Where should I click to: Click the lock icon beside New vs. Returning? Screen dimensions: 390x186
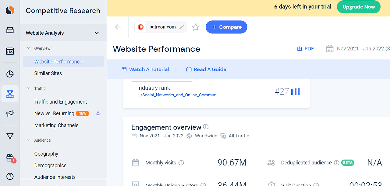[98, 113]
